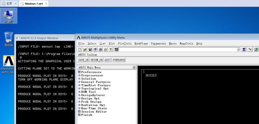This screenshot has height=124, width=259.
Task: Close the 主页 tab
Action: 16,4
